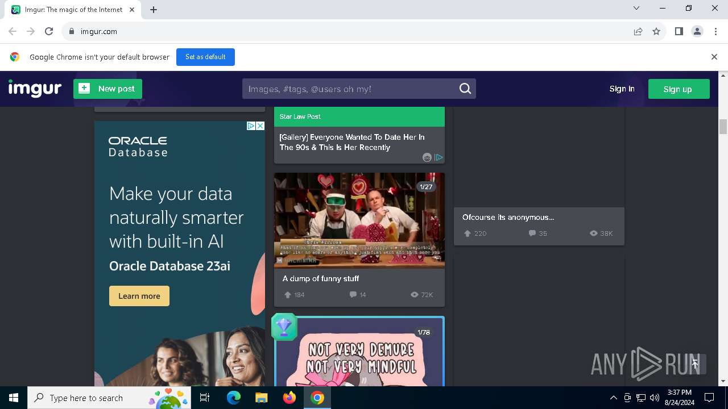This screenshot has height=409, width=728.
Task: Open A dump of funny stuff thumbnail
Action: tap(359, 220)
